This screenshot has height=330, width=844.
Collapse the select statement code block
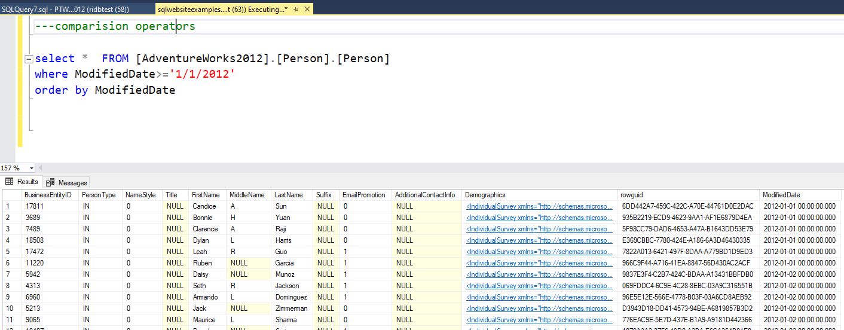pos(28,59)
